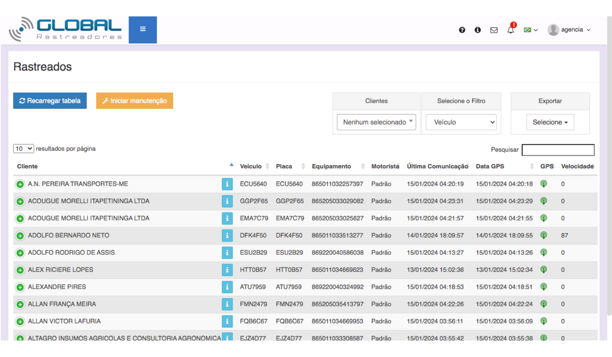The height and width of the screenshot is (357, 612).
Task: Click the GPS column header
Action: point(547,166)
